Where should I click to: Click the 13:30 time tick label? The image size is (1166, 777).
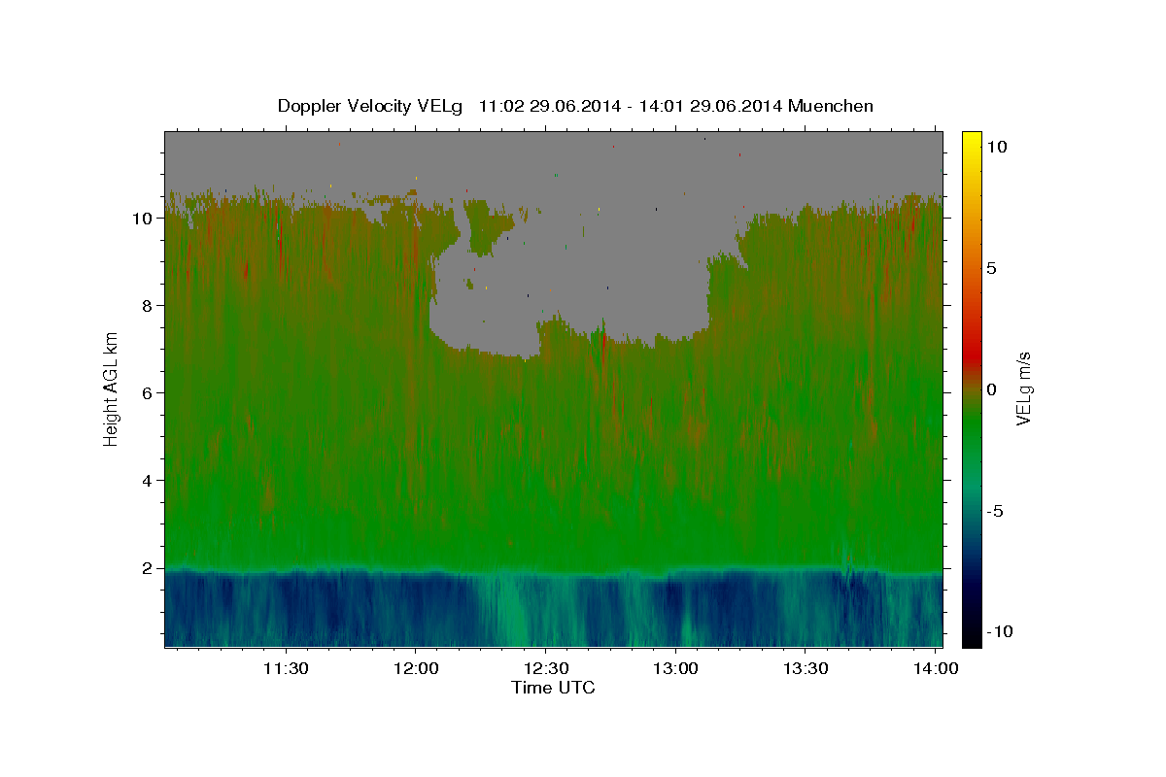(x=806, y=669)
